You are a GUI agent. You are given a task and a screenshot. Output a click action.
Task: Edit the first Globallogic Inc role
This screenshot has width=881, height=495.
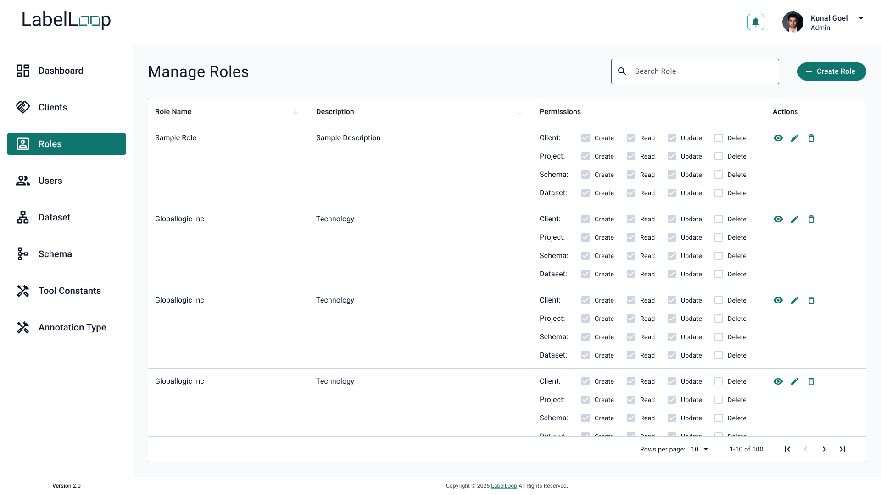pyautogui.click(x=795, y=219)
